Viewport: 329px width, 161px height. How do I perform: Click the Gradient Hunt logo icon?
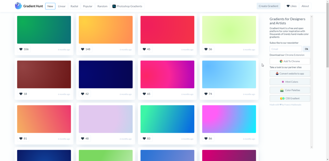click(19, 6)
